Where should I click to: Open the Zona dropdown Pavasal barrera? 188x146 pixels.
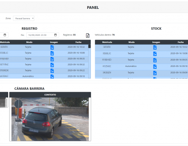[x=24, y=18]
